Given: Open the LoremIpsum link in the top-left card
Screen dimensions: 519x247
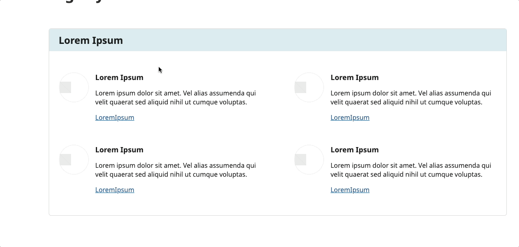Looking at the screenshot, I should point(115,118).
